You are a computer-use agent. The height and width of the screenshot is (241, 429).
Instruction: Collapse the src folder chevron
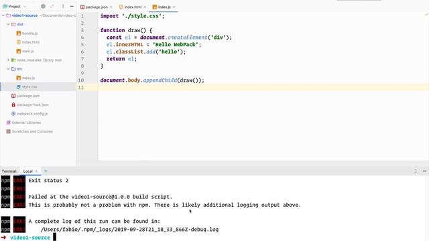(x=8, y=69)
